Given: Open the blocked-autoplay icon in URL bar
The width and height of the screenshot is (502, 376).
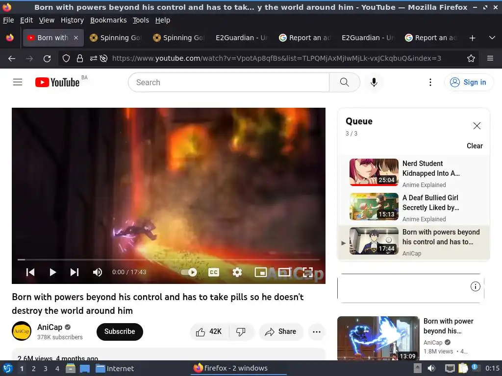Looking at the screenshot, I should [103, 59].
